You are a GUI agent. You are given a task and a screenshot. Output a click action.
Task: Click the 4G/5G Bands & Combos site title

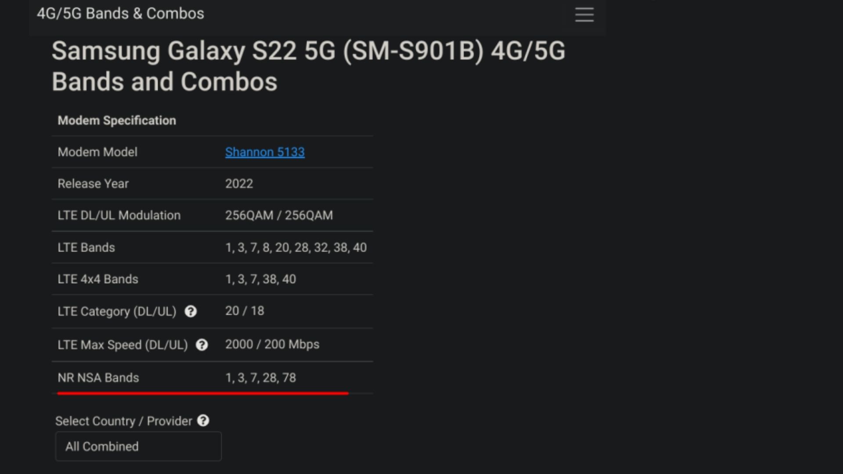click(120, 14)
